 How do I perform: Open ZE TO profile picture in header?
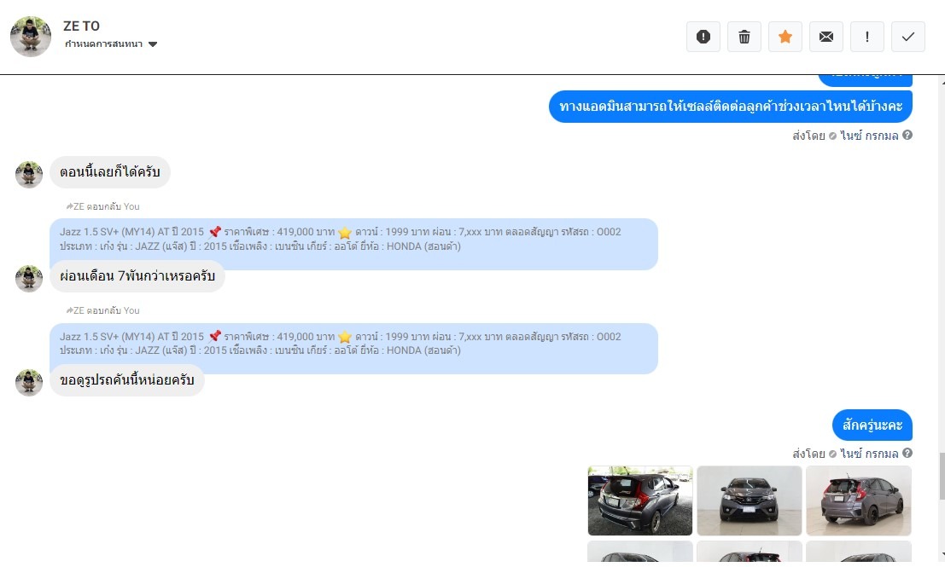(31, 37)
